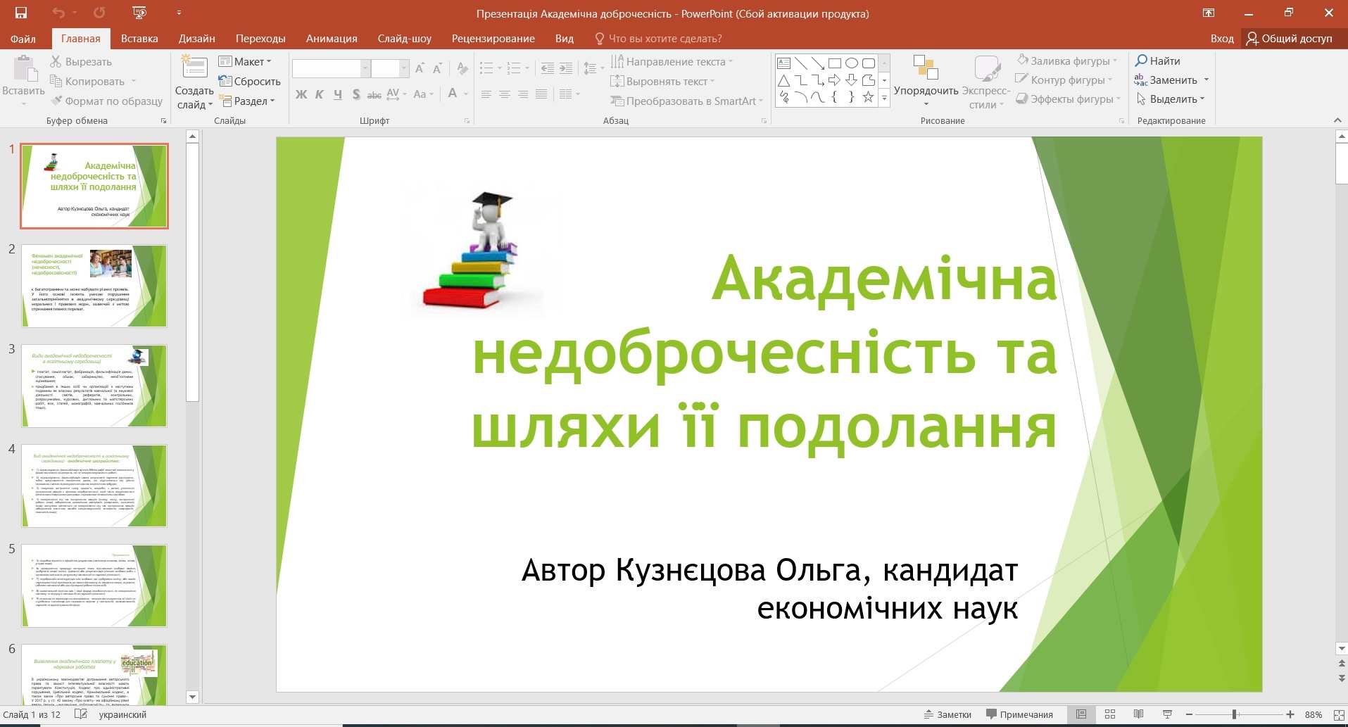Click the Create Slide icon
Screen dimensions: 1348x727
(194, 69)
